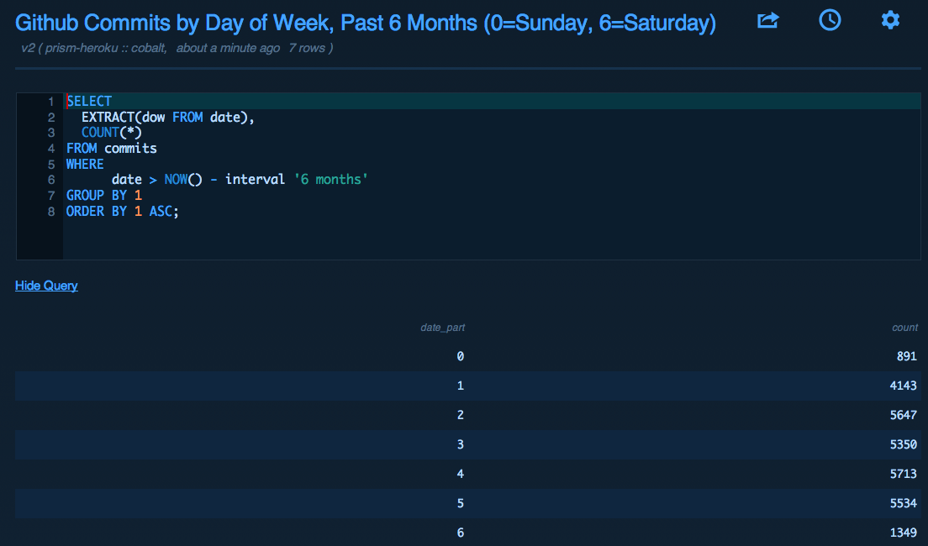The height and width of the screenshot is (546, 928).
Task: Click the Hide Query link
Action: (46, 286)
